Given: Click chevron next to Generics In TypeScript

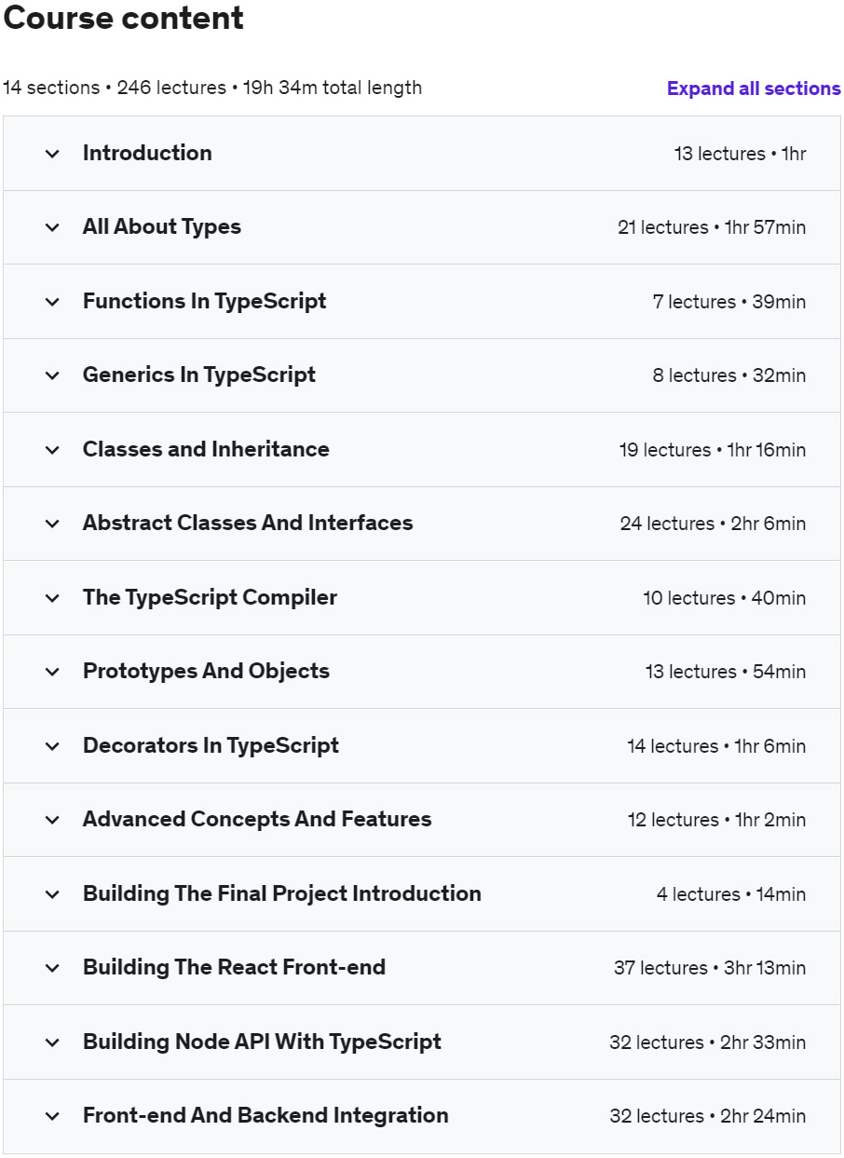Looking at the screenshot, I should [x=52, y=375].
